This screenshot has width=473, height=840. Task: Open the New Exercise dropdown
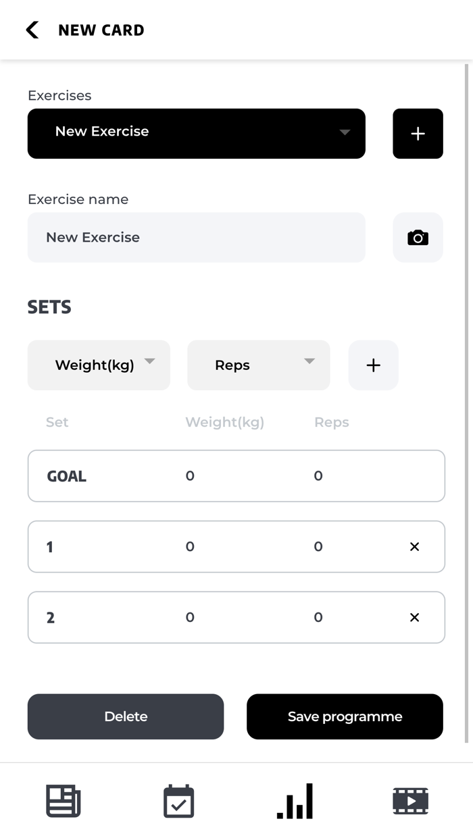[x=196, y=133]
